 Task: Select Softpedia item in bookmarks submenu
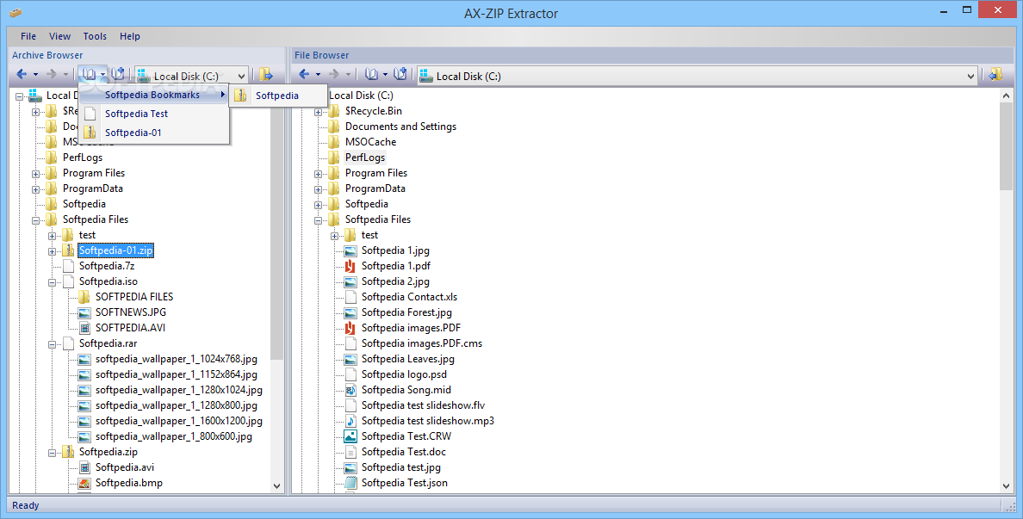[278, 96]
